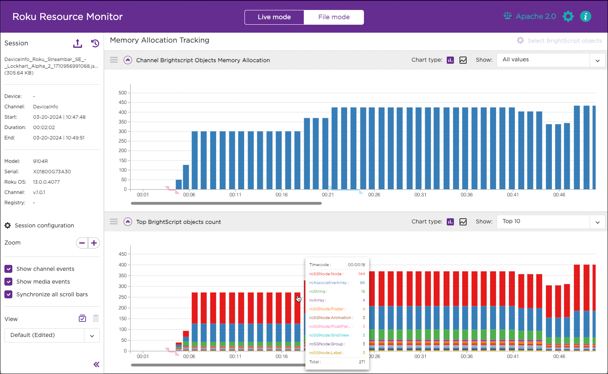Image resolution: width=608 pixels, height=374 pixels.
Task: Open the settings gear in the header
Action: coord(568,16)
